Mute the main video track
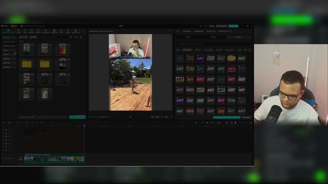The width and height of the screenshot is (328, 184). click(13, 158)
